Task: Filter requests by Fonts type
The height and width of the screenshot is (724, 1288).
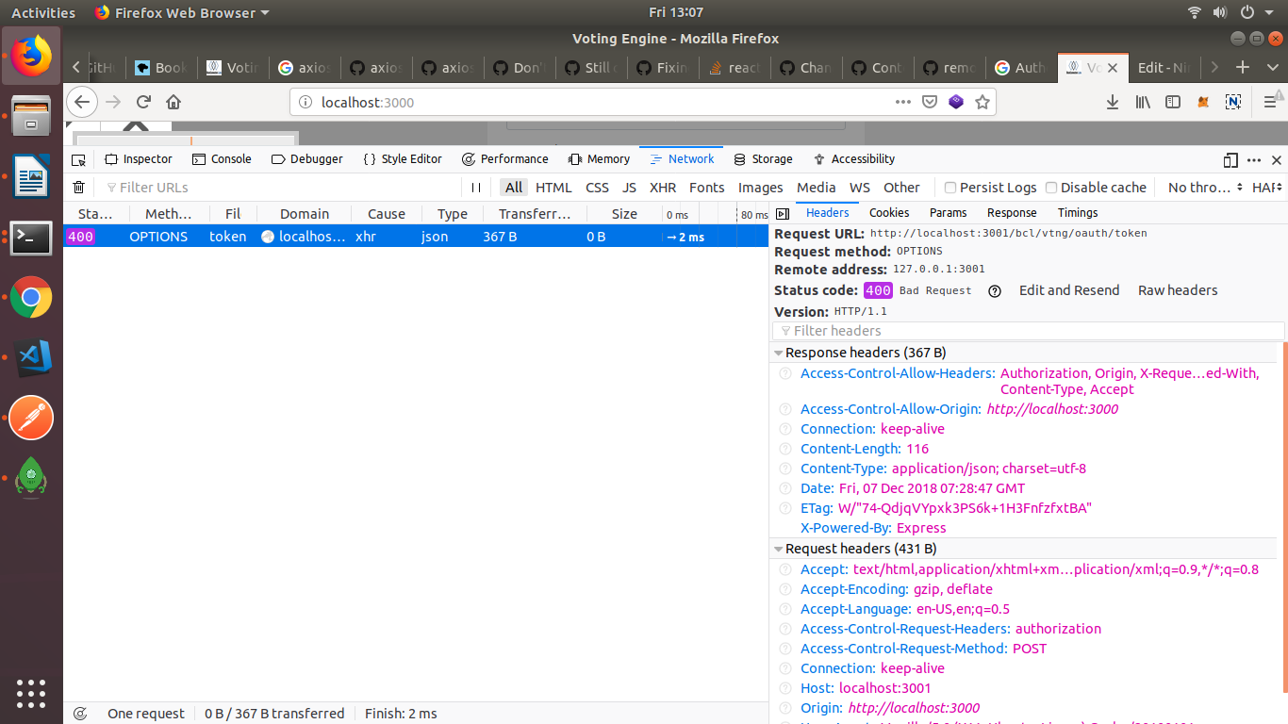Action: point(706,188)
